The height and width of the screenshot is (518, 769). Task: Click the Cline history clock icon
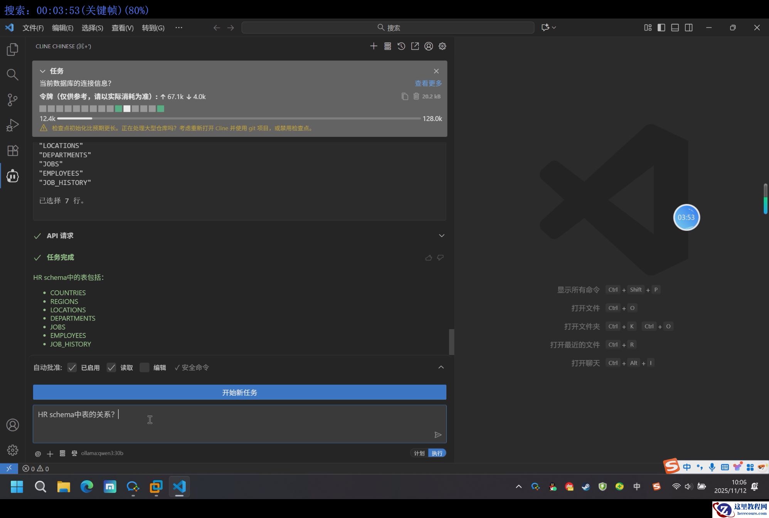[401, 46]
